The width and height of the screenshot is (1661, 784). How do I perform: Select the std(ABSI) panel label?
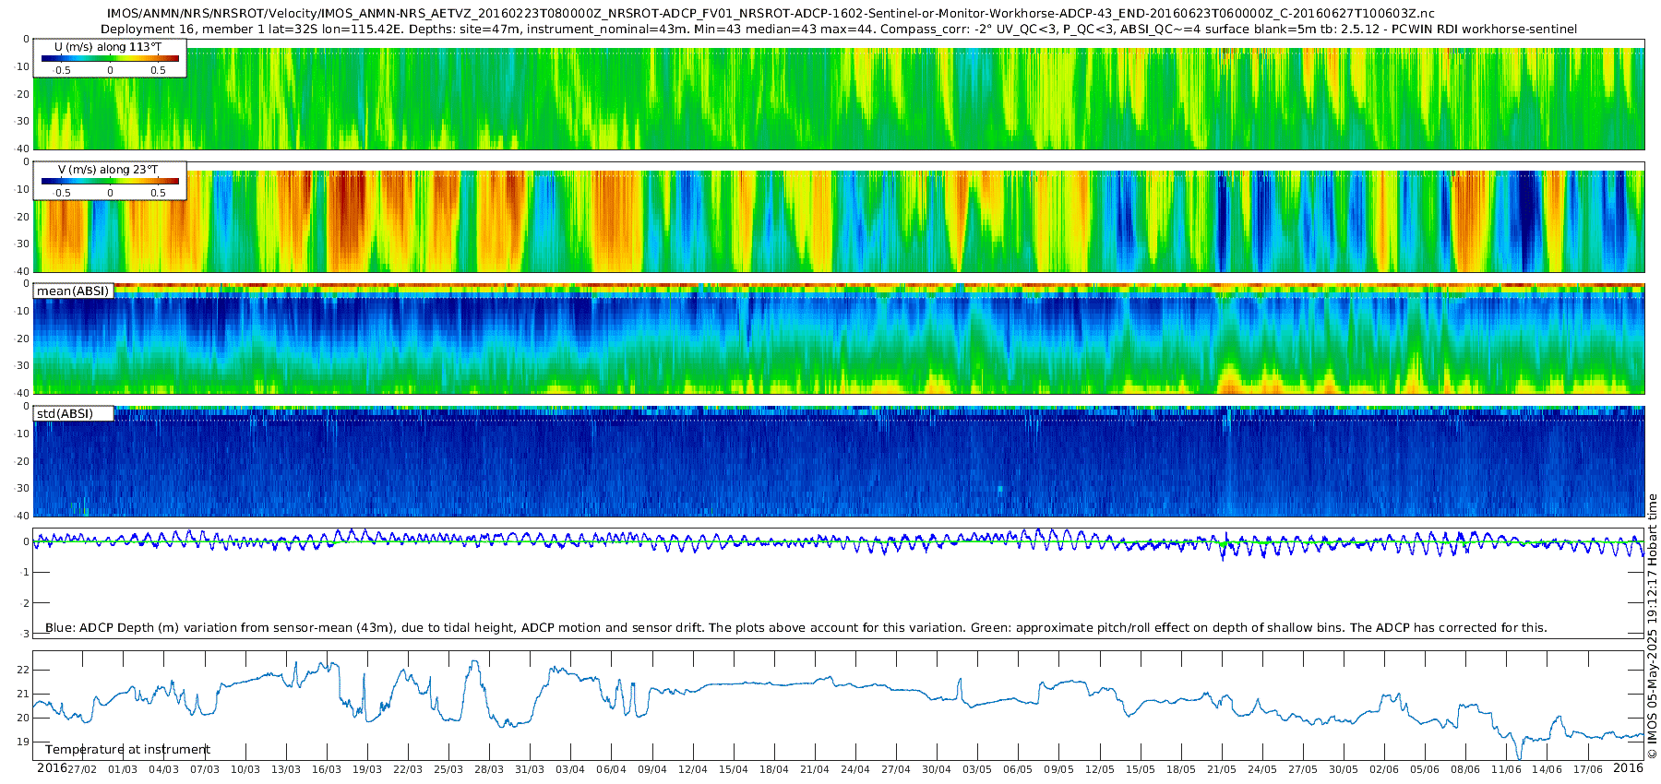click(73, 413)
